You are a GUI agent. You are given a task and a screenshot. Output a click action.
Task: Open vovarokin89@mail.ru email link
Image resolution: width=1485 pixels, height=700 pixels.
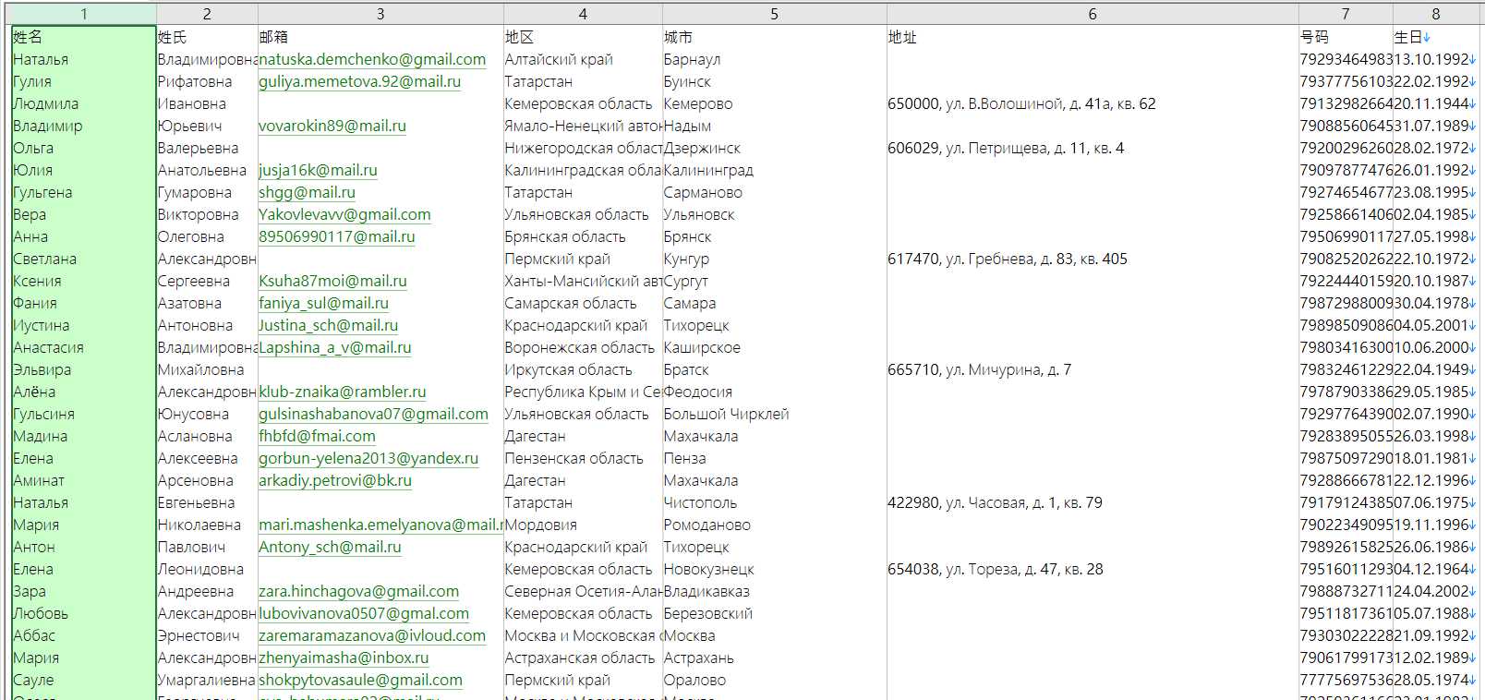point(332,126)
